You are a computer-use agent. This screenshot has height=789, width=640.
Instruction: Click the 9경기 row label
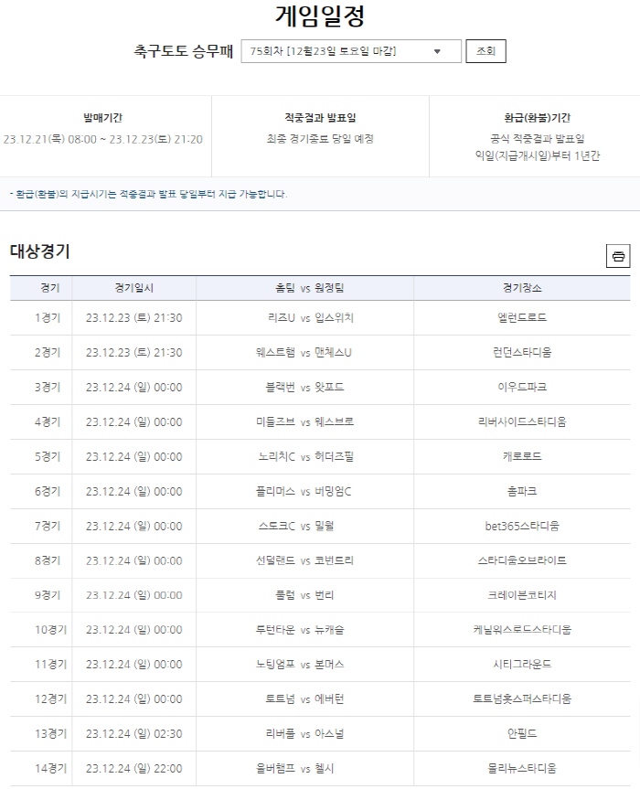(x=48, y=595)
